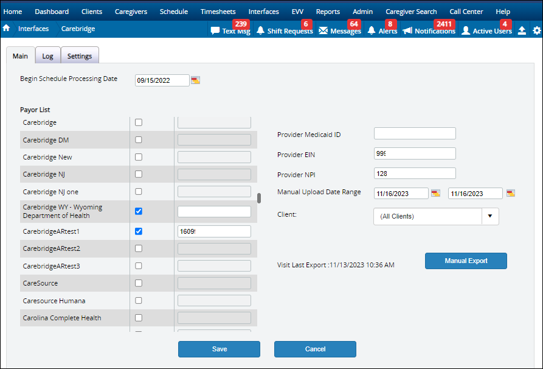The image size is (543, 369).
Task: Save the Carebridge interface settings
Action: 220,349
